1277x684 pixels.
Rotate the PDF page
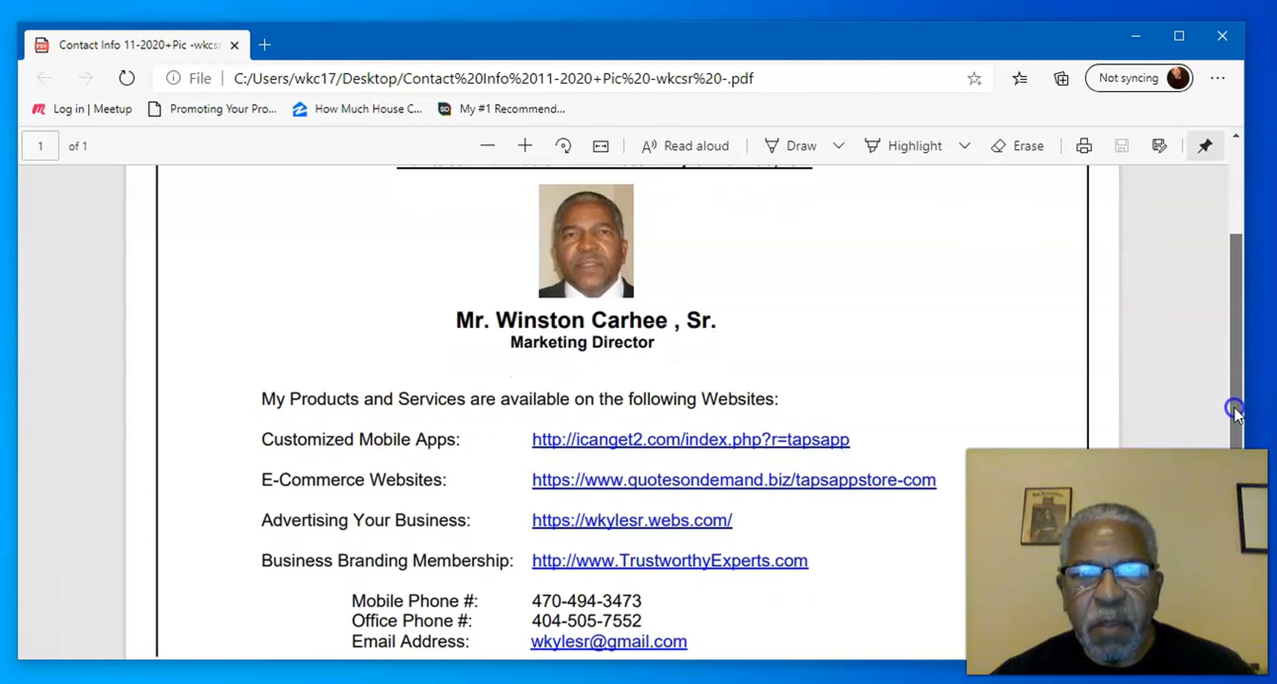coord(563,146)
